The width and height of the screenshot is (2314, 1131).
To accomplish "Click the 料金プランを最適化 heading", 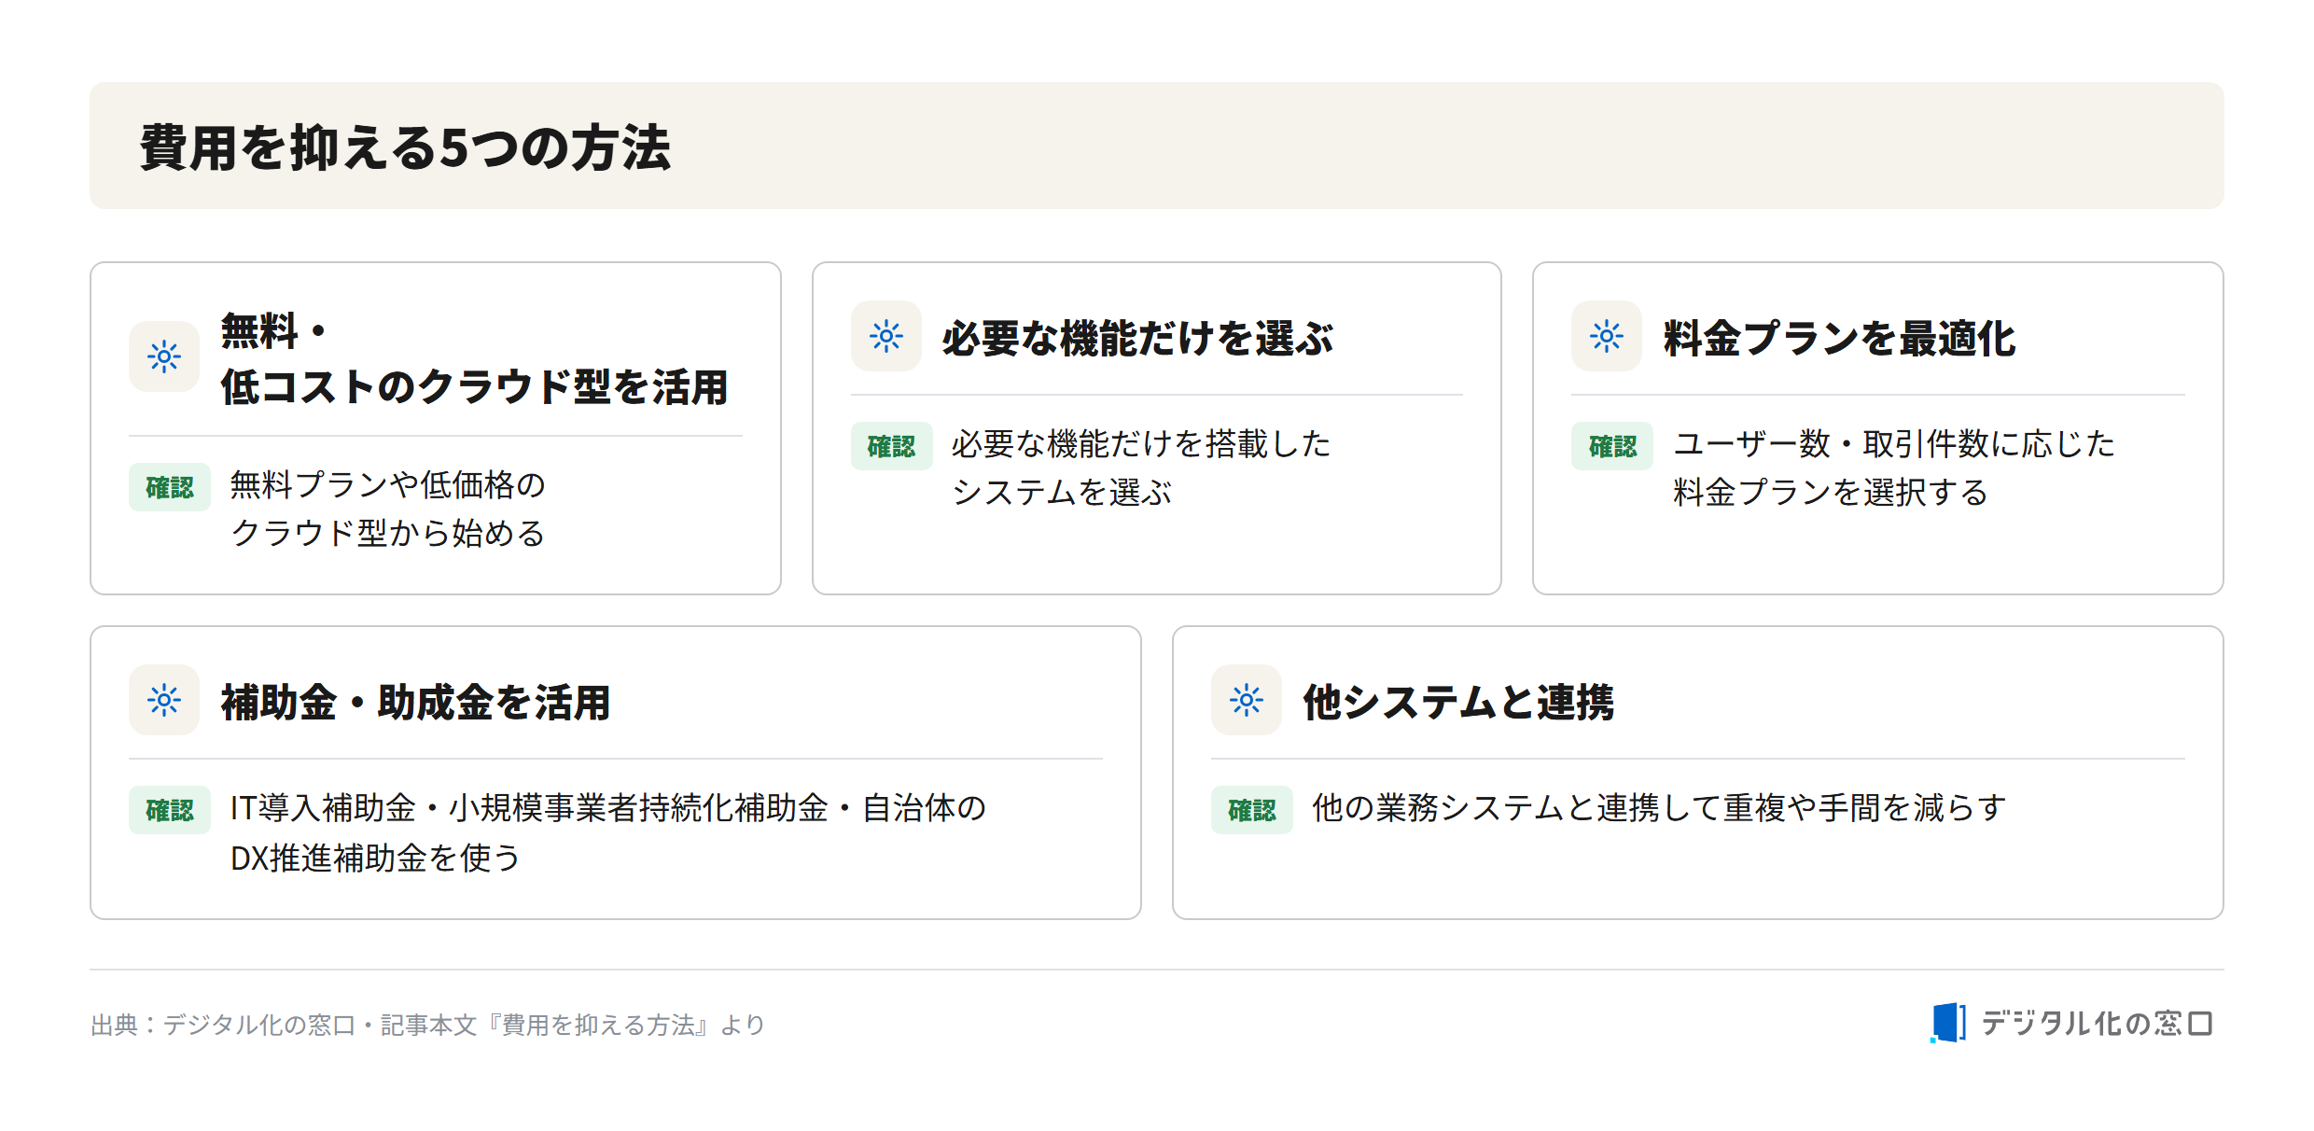I will [x=1839, y=338].
